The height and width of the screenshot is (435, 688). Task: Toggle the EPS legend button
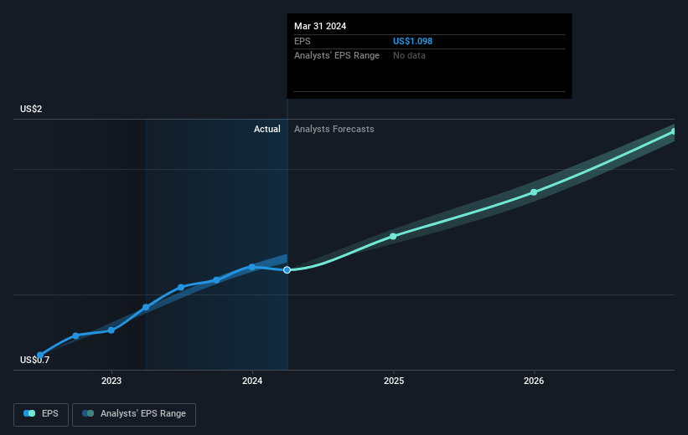[41, 414]
